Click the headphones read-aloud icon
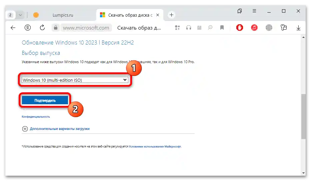The height and width of the screenshot is (181, 311). coord(189,28)
